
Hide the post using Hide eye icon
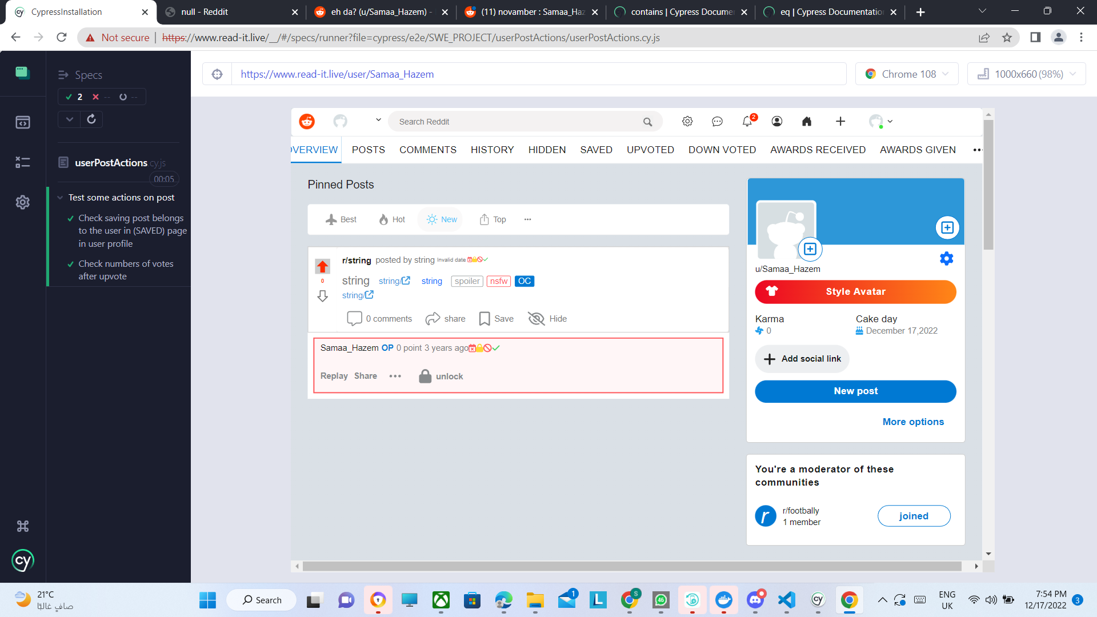(547, 319)
